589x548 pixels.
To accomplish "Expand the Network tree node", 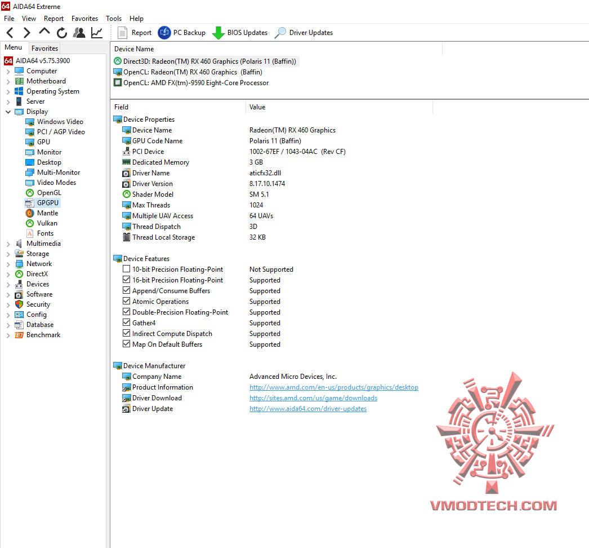I will 8,264.
